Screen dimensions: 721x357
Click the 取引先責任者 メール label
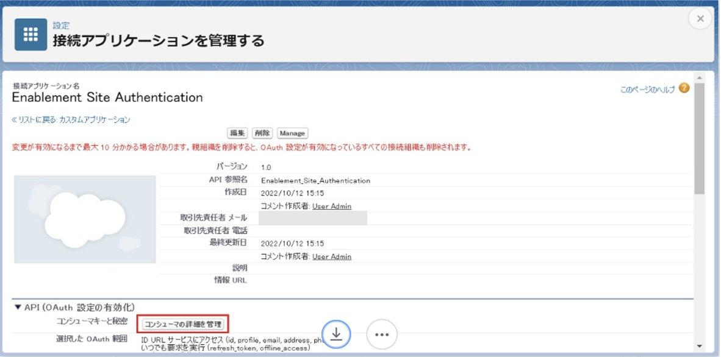(213, 217)
